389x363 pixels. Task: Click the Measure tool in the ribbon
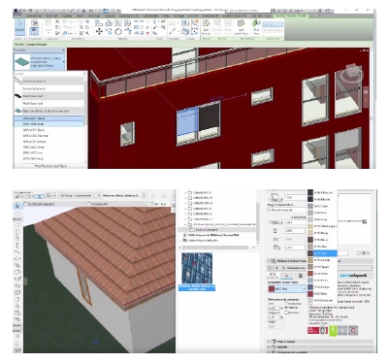172,31
